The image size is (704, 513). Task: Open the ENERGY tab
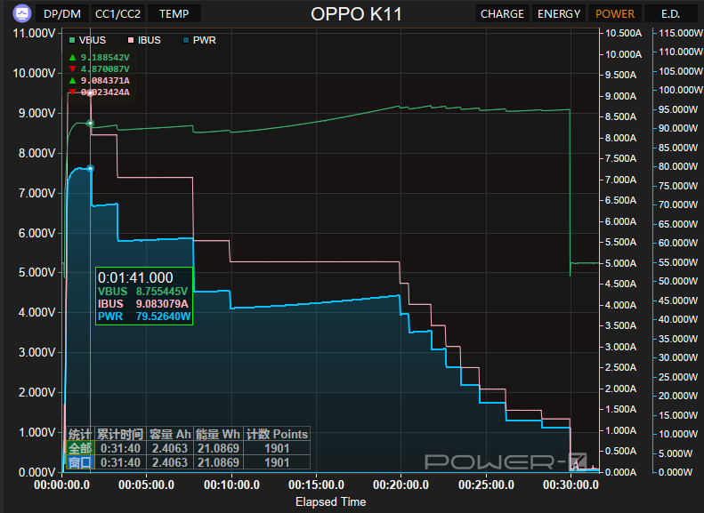[x=559, y=13]
